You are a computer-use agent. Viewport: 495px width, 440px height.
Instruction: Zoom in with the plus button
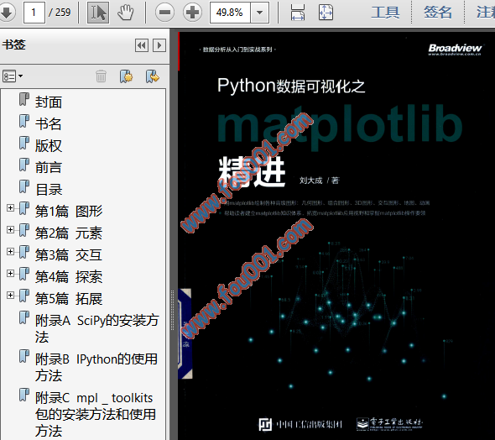point(192,13)
